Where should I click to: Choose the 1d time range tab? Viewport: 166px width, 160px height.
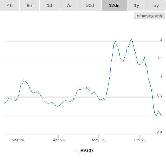49,5
